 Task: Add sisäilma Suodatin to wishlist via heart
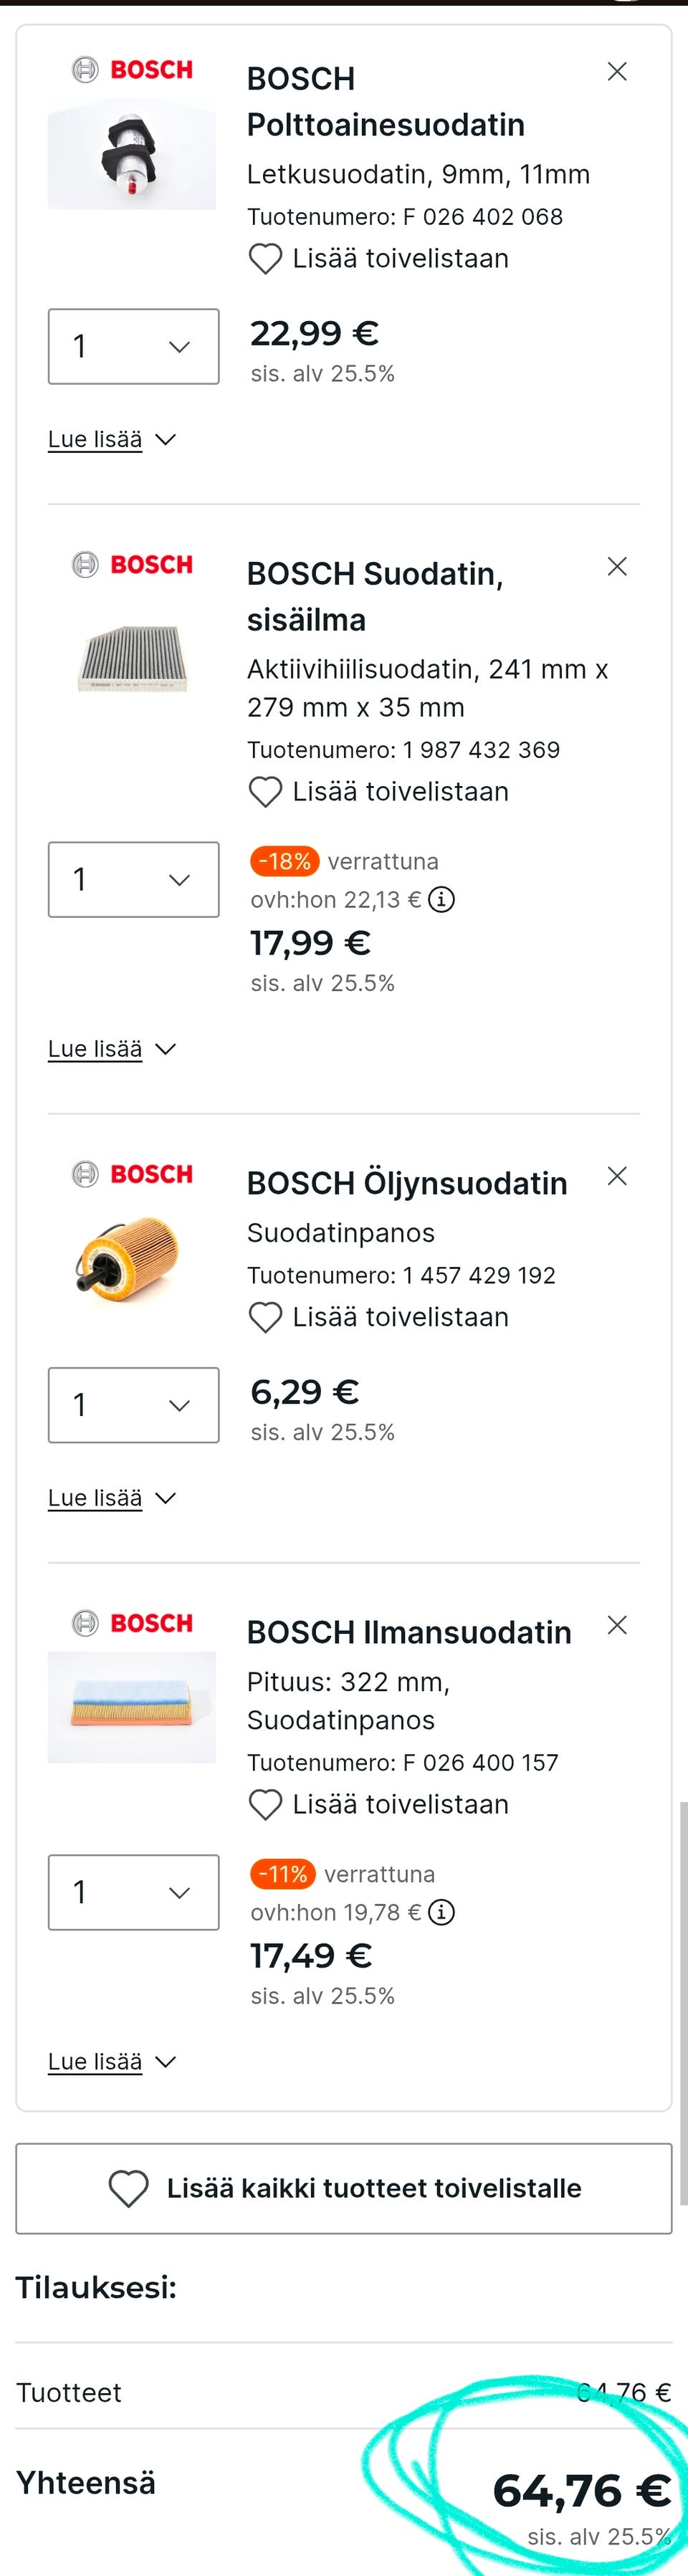265,792
